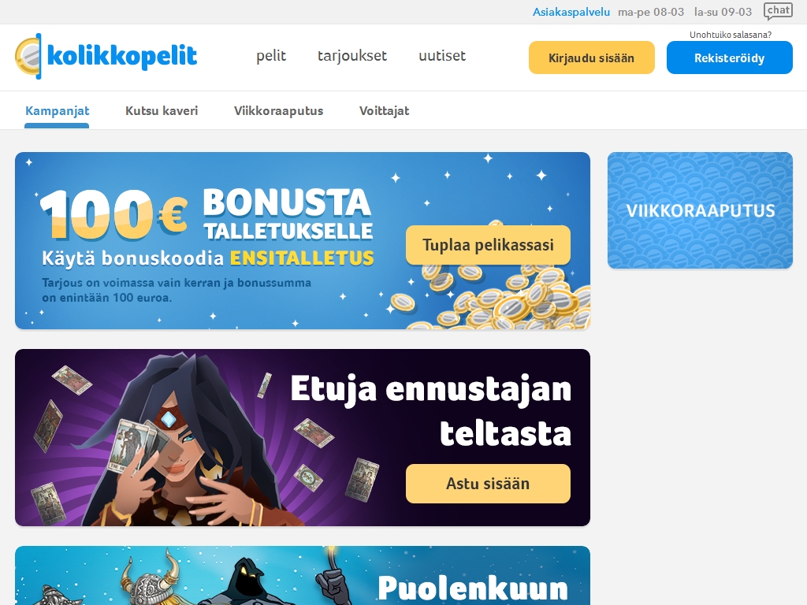Click the Tuplaa pelikassasi button

(488, 245)
